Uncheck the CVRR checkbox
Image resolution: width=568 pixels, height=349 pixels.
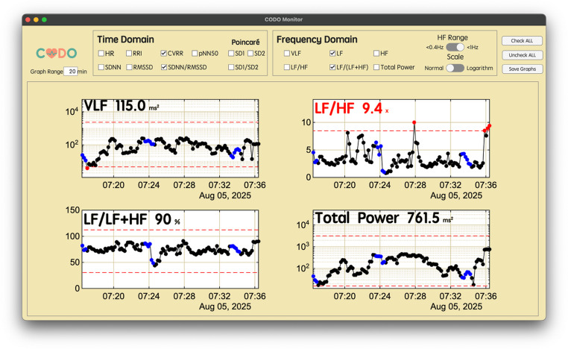coord(164,53)
